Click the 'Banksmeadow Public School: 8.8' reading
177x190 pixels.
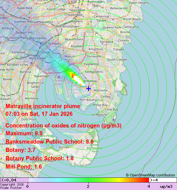click(50, 142)
